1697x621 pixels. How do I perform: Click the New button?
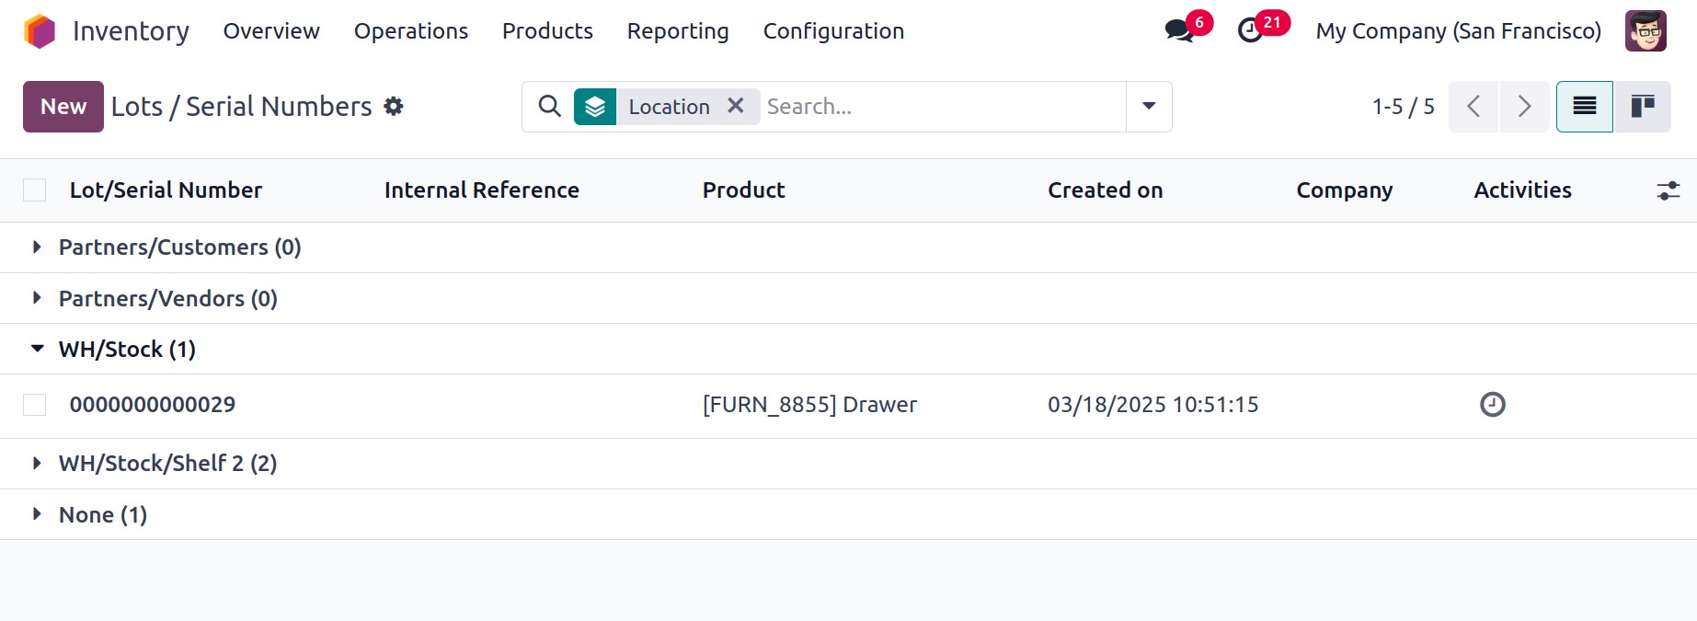63,107
